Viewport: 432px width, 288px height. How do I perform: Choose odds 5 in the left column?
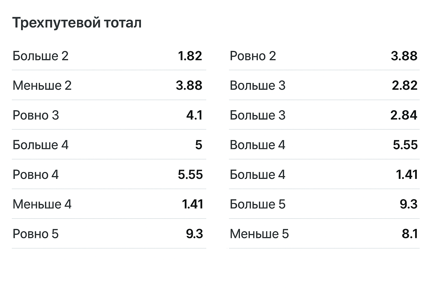coord(199,145)
